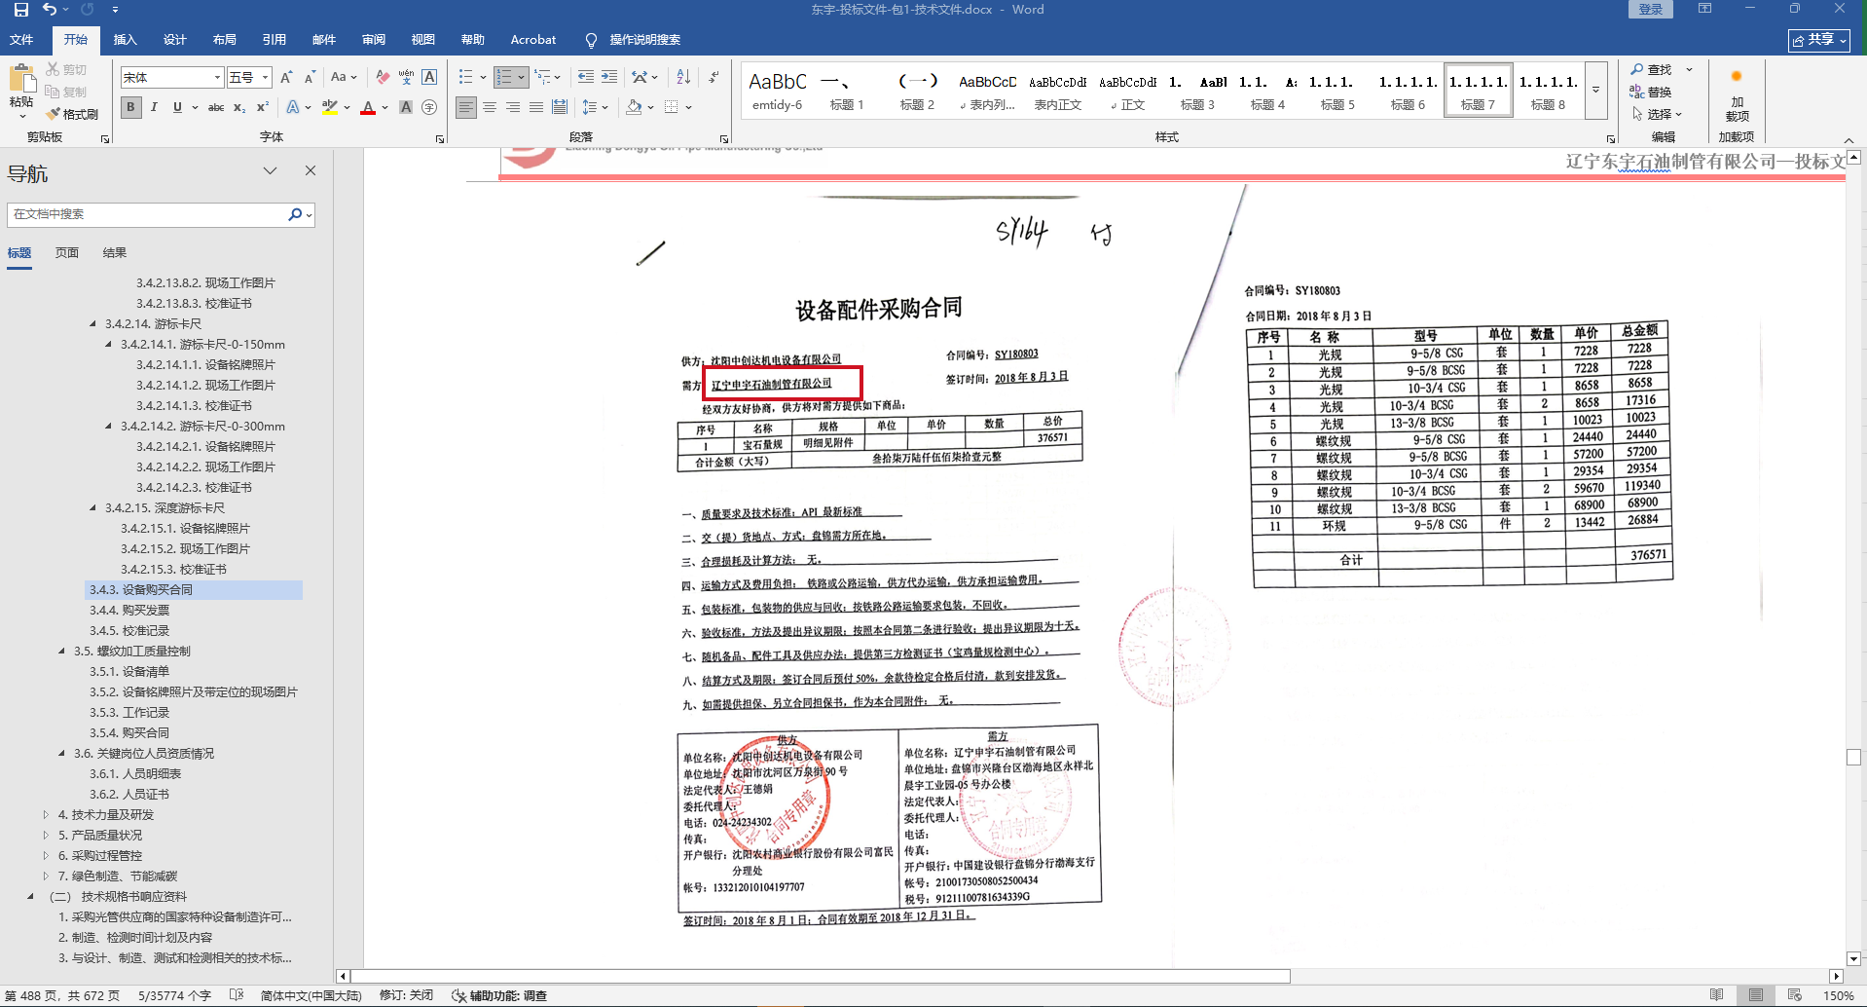Screen dimensions: 1867x1007
Task: Close the Navigation pane
Action: pyautogui.click(x=311, y=170)
